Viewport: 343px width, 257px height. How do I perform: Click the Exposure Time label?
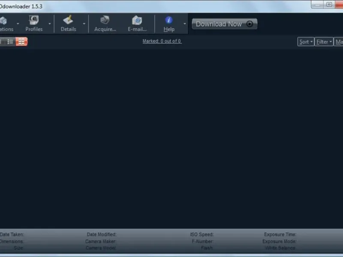pyautogui.click(x=280, y=234)
